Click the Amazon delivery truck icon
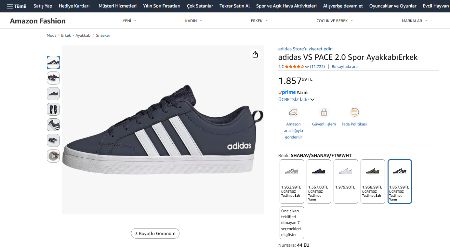This screenshot has width=450, height=248. [293, 112]
